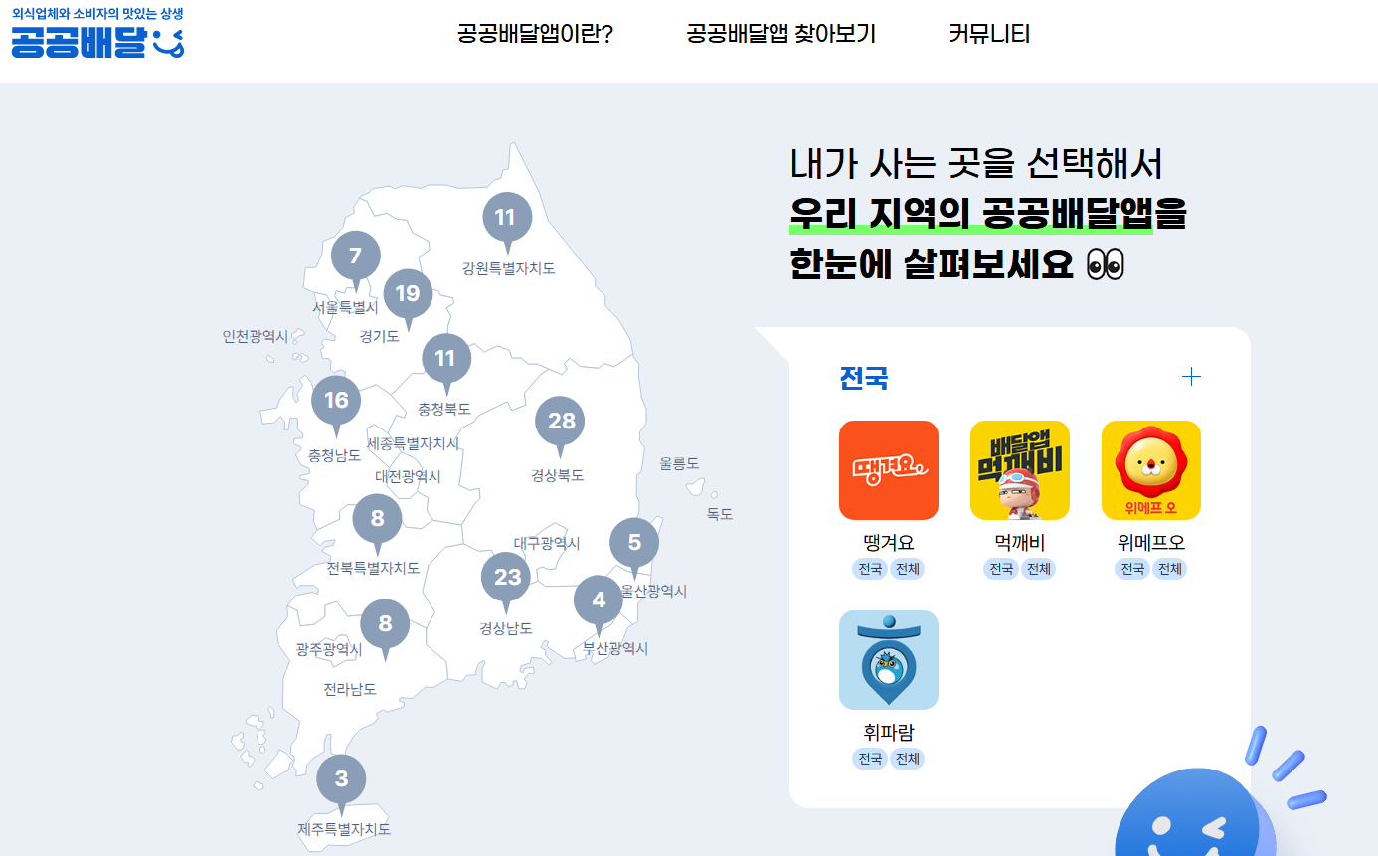Click the 독도 map label
The image size is (1378, 856).
coord(720,514)
